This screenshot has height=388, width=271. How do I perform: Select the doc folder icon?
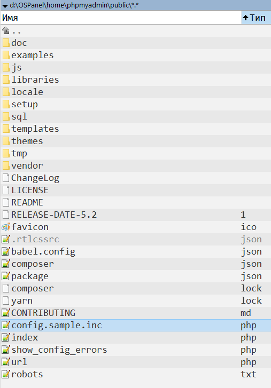pyautogui.click(x=6, y=43)
